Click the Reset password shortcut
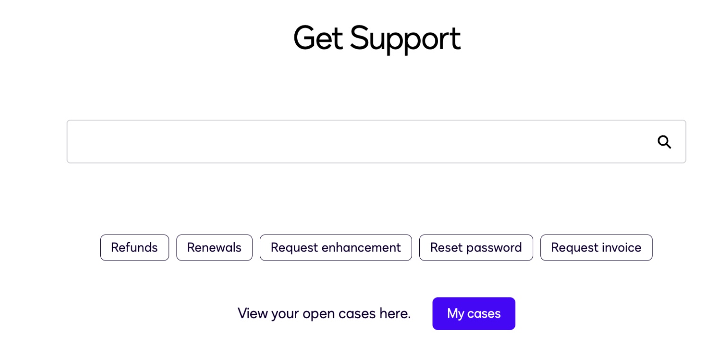Viewport: 724px width, 349px height. [476, 248]
